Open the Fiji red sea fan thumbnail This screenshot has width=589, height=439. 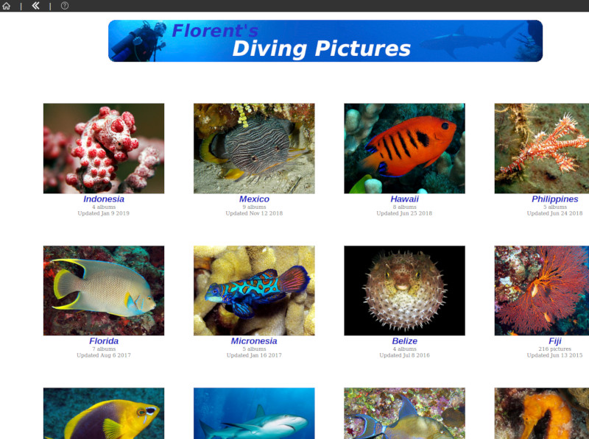tap(542, 290)
